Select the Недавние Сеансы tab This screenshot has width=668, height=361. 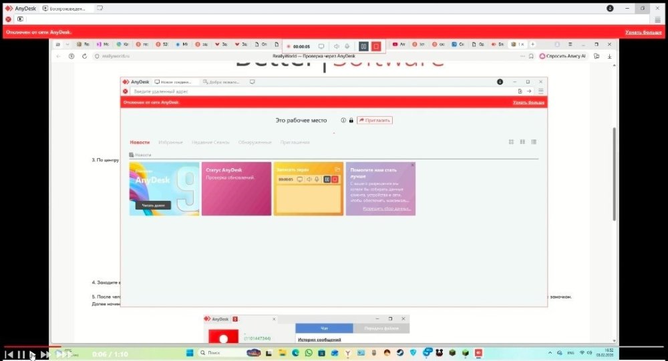(x=210, y=142)
